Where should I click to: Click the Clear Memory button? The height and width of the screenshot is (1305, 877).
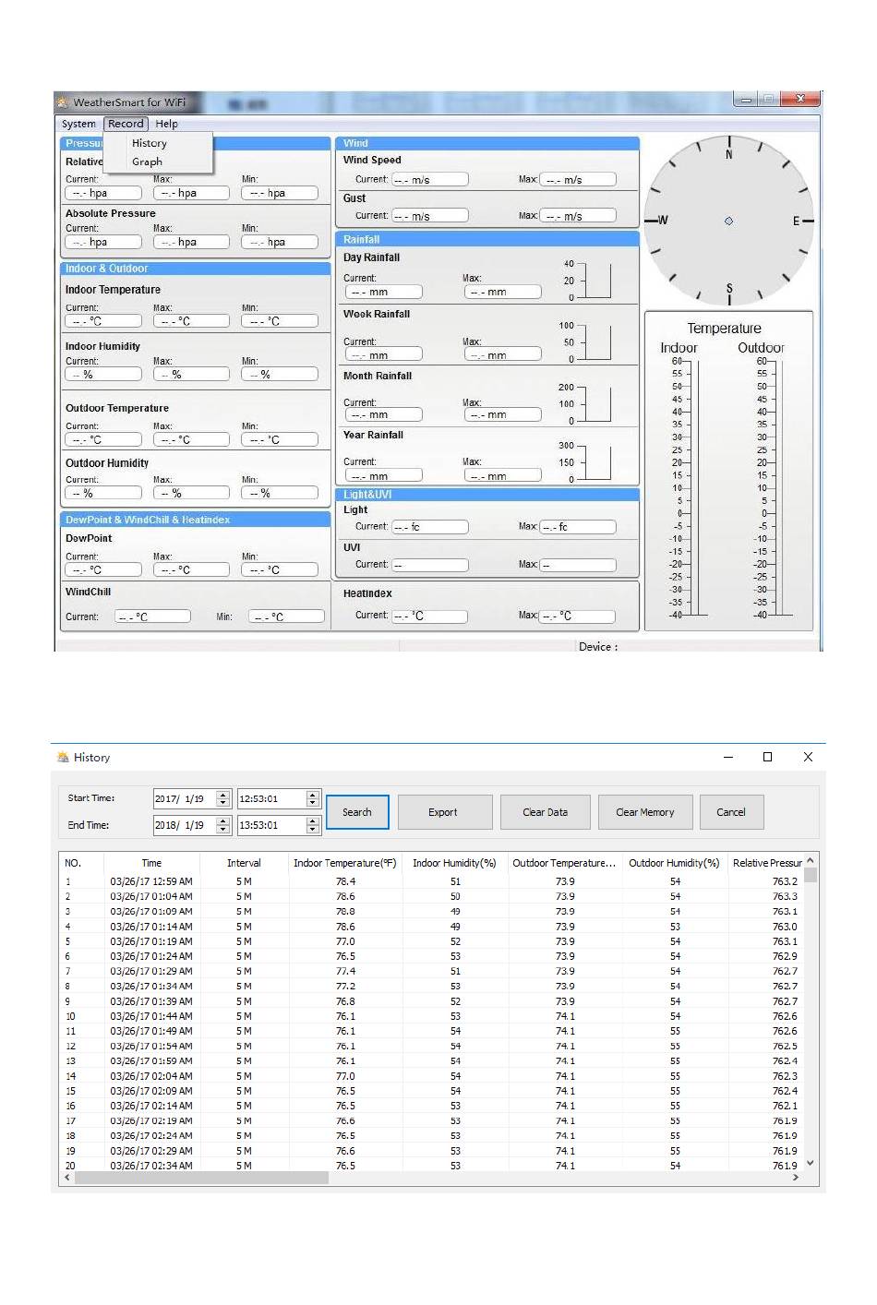tap(645, 812)
